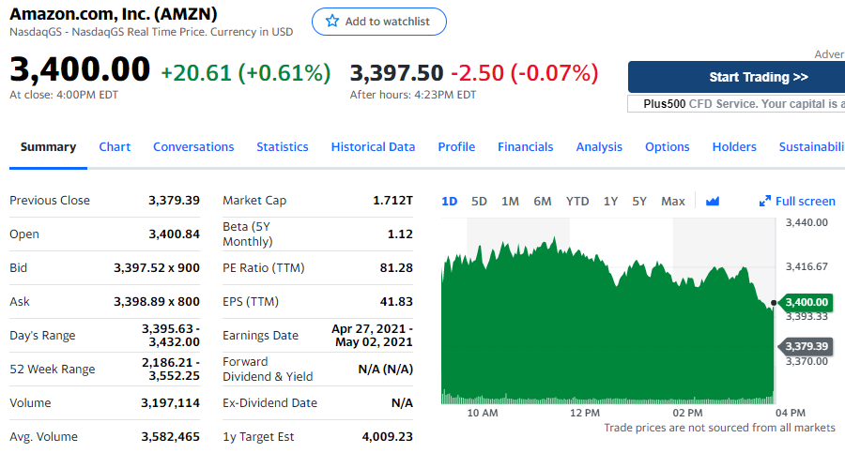Click the after hours price 3,397.50
Image resolution: width=845 pixels, height=453 pixels.
click(396, 73)
